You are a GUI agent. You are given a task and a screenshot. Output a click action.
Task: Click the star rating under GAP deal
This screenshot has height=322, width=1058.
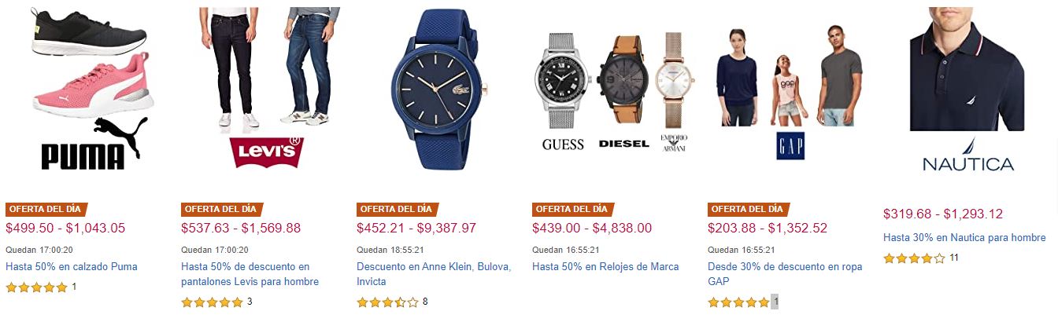(x=738, y=302)
